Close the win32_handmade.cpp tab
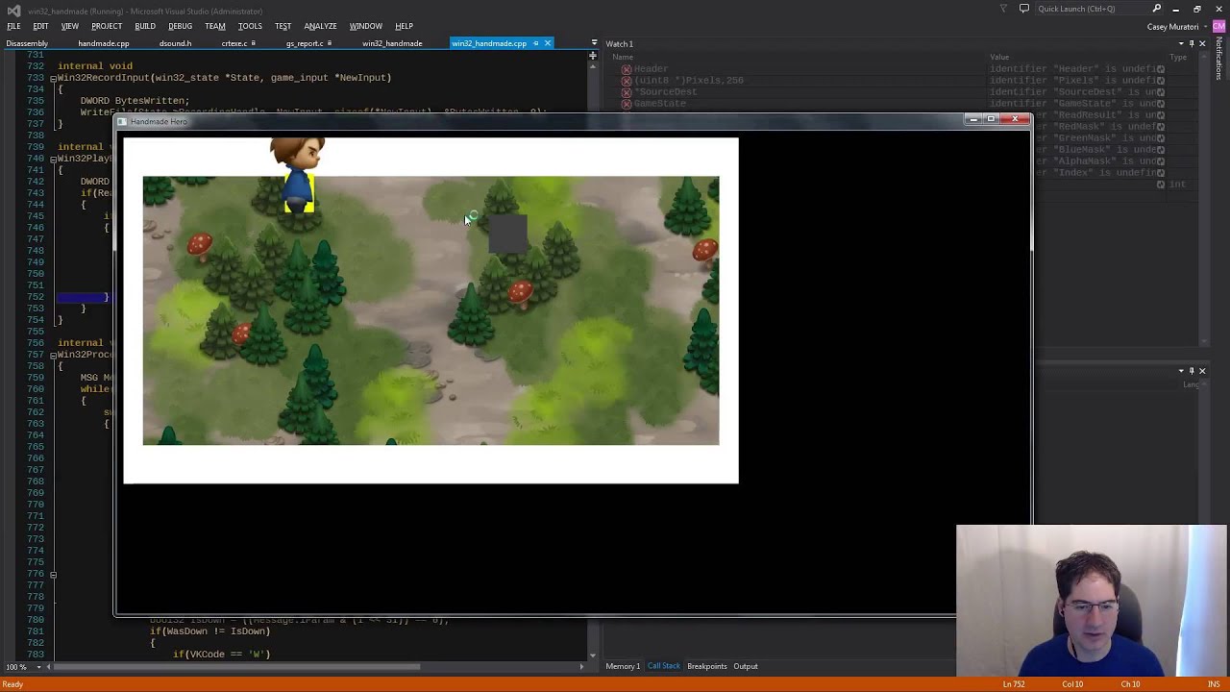Viewport: 1230px width, 692px height. 548,43
